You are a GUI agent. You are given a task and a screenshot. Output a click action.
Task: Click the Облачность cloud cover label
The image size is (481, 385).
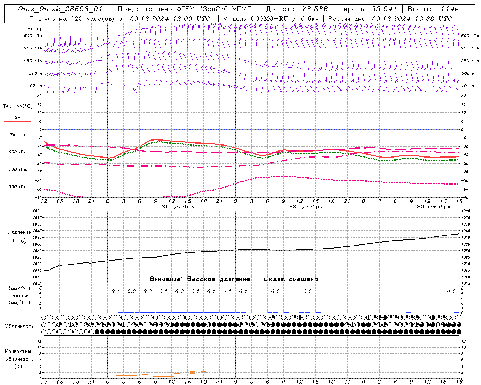(19, 326)
